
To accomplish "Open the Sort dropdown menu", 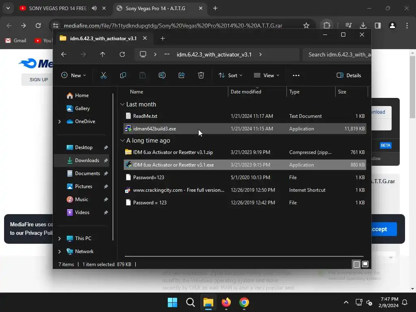I will 230,75.
